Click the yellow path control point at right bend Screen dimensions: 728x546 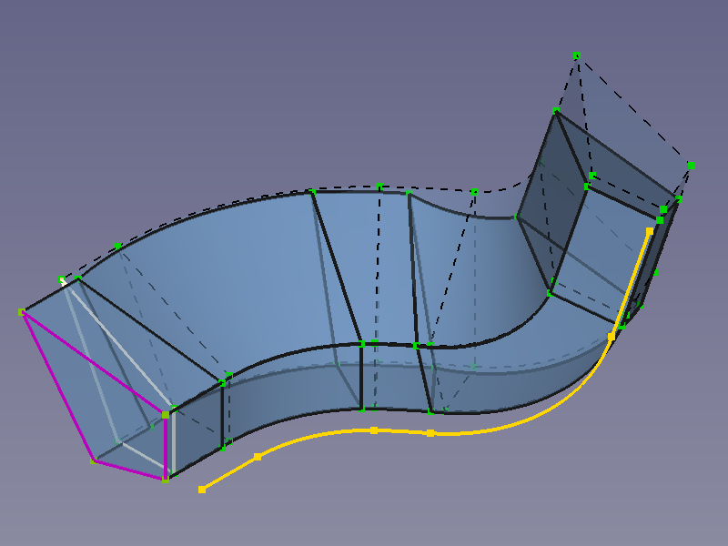coord(612,337)
